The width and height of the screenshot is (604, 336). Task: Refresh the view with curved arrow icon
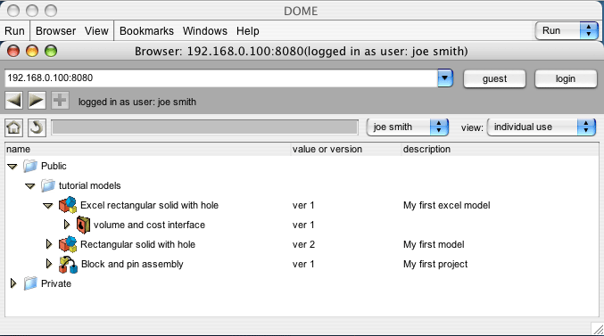pos(37,127)
